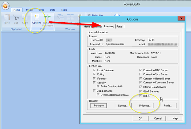Open Help from the Options dialog
The height and width of the screenshot is (129, 191).
175,118
